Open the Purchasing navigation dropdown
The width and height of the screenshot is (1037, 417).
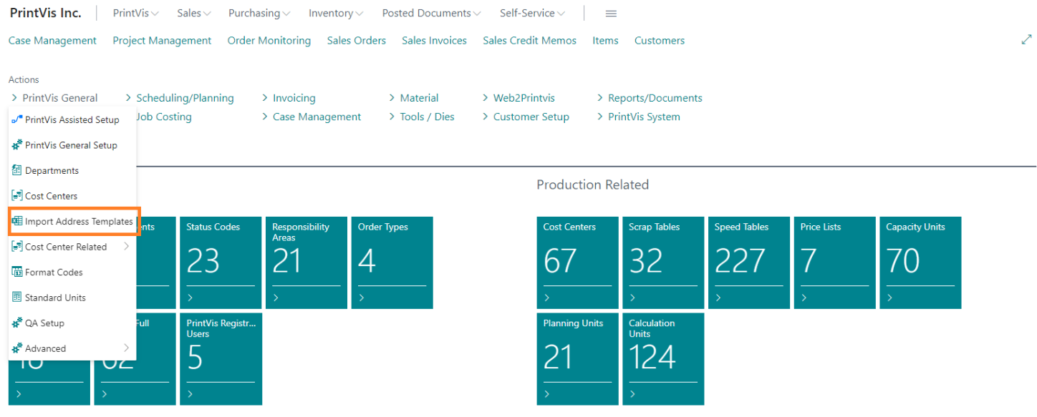[x=259, y=14]
